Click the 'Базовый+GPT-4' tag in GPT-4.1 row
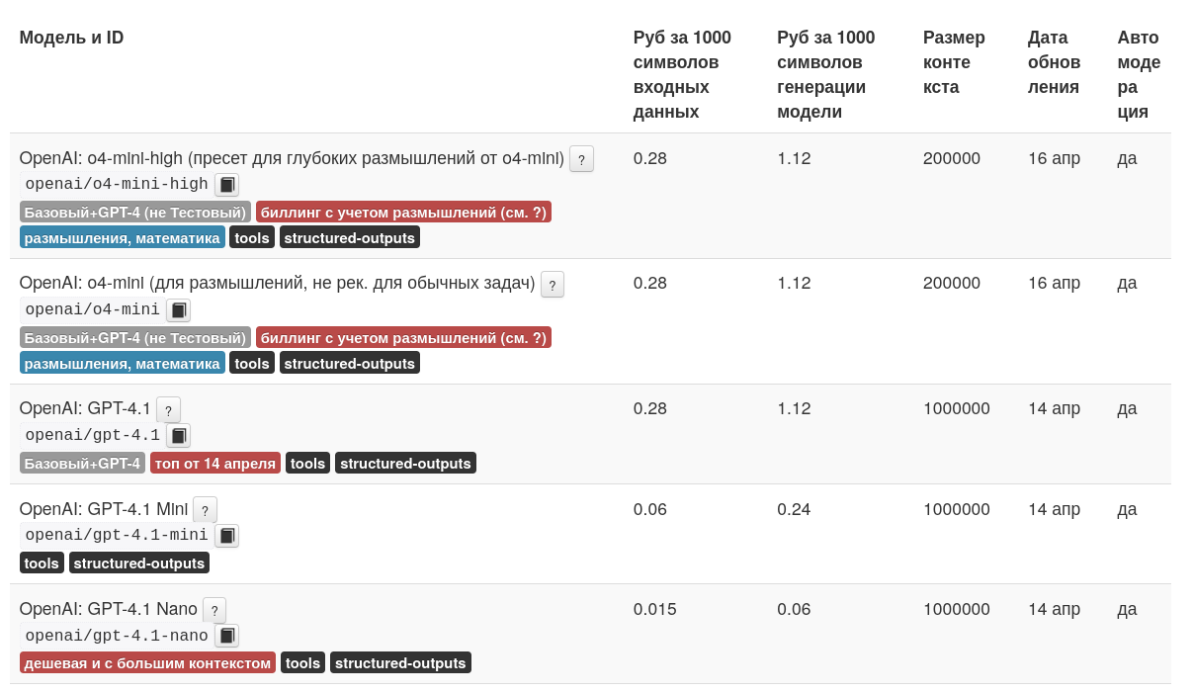1193x693 pixels. click(x=82, y=463)
